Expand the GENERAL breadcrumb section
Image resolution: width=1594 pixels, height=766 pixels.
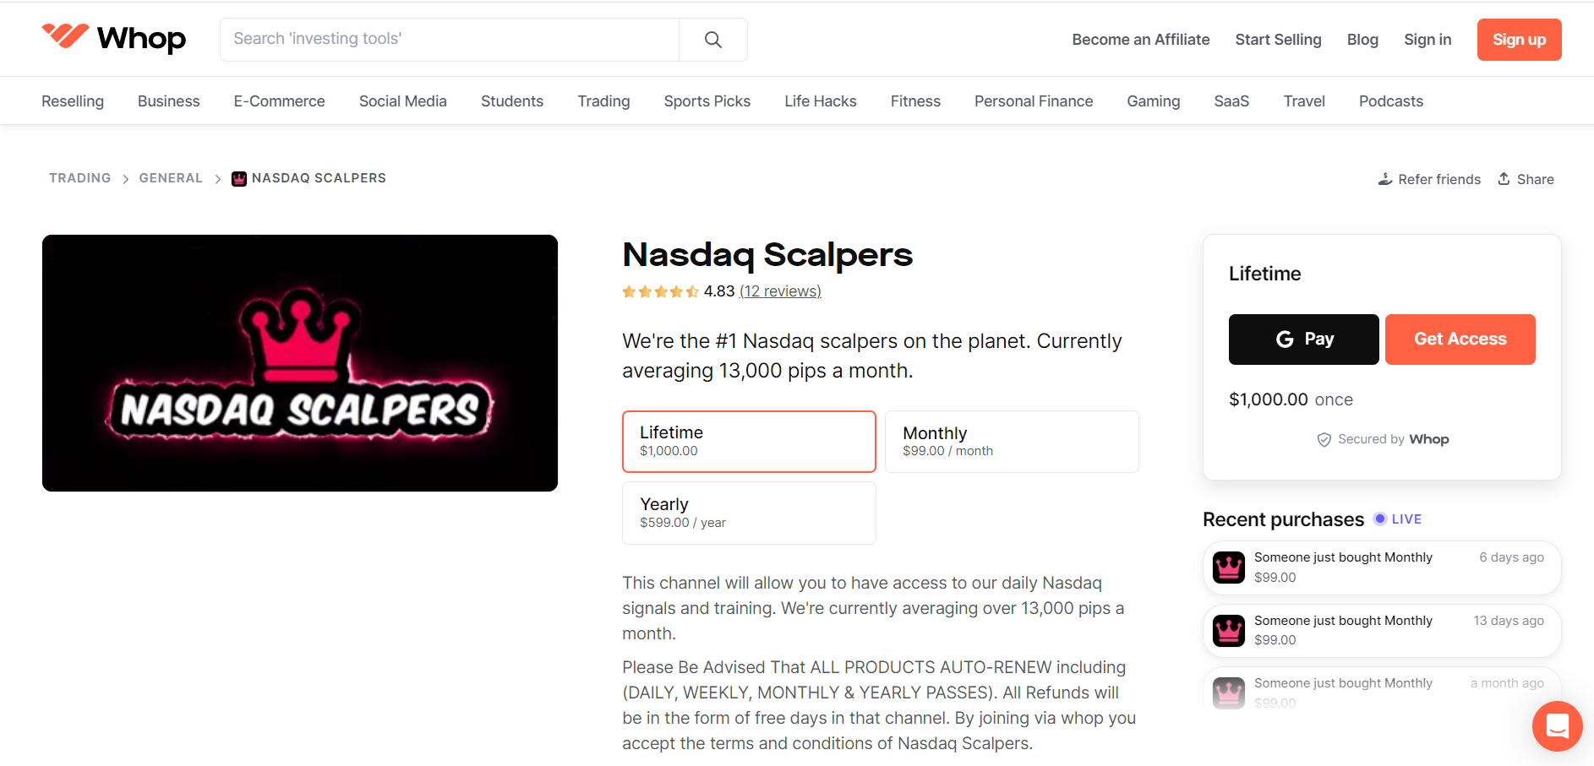point(171,178)
